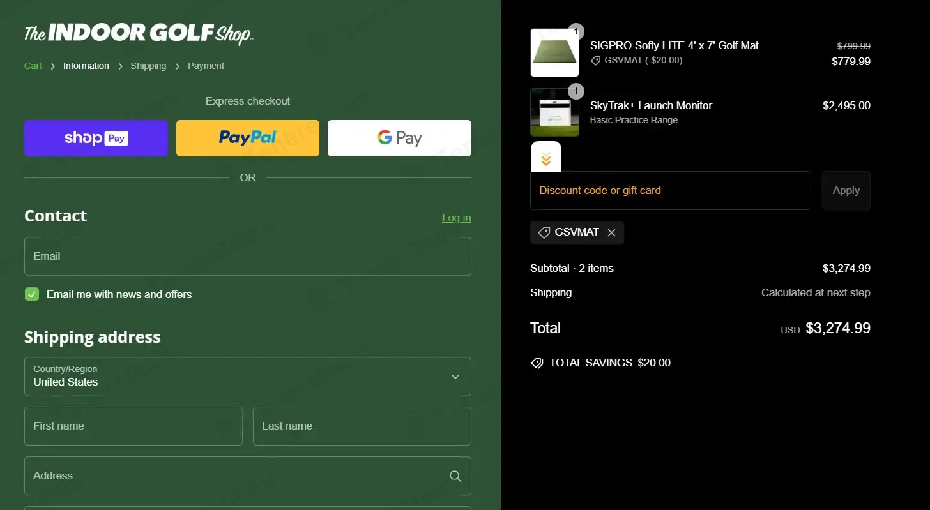
Task: Open SIGPRO Softy LITE golf mat thumbnail
Action: [554, 53]
